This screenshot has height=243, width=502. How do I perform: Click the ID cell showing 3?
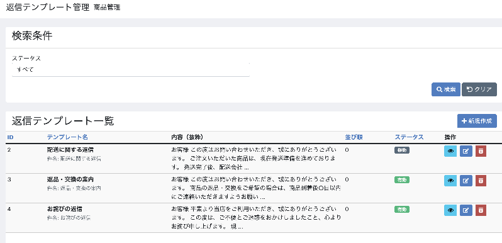[x=9, y=179]
